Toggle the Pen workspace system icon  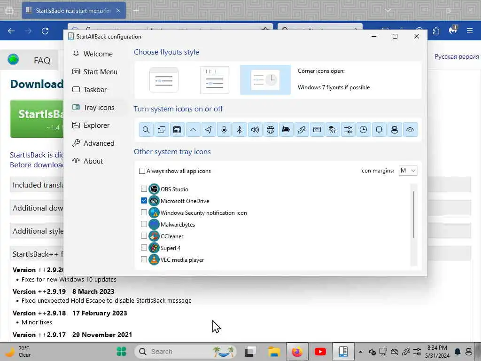(302, 130)
